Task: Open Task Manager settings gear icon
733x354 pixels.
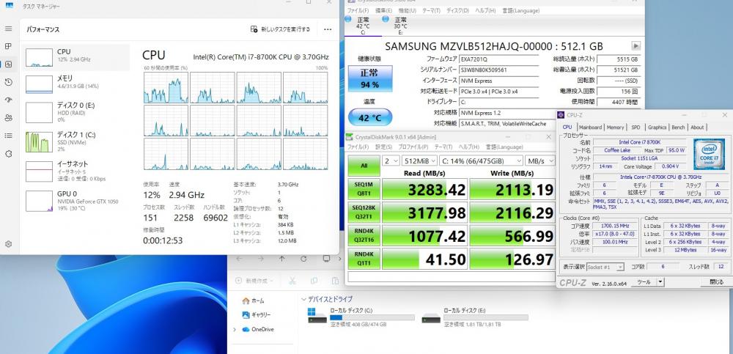Action: pyautogui.click(x=8, y=244)
